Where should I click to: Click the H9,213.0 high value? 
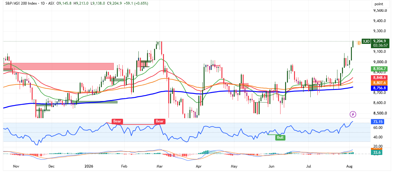(x=80, y=3)
